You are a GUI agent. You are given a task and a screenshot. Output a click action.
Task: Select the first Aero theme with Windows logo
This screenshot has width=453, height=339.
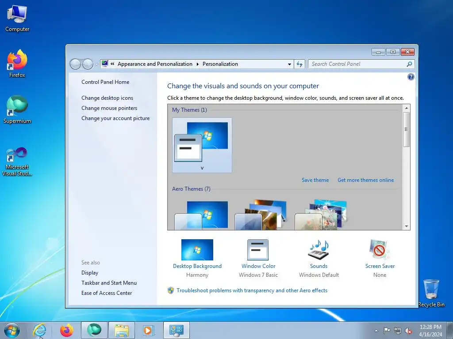[x=202, y=215]
